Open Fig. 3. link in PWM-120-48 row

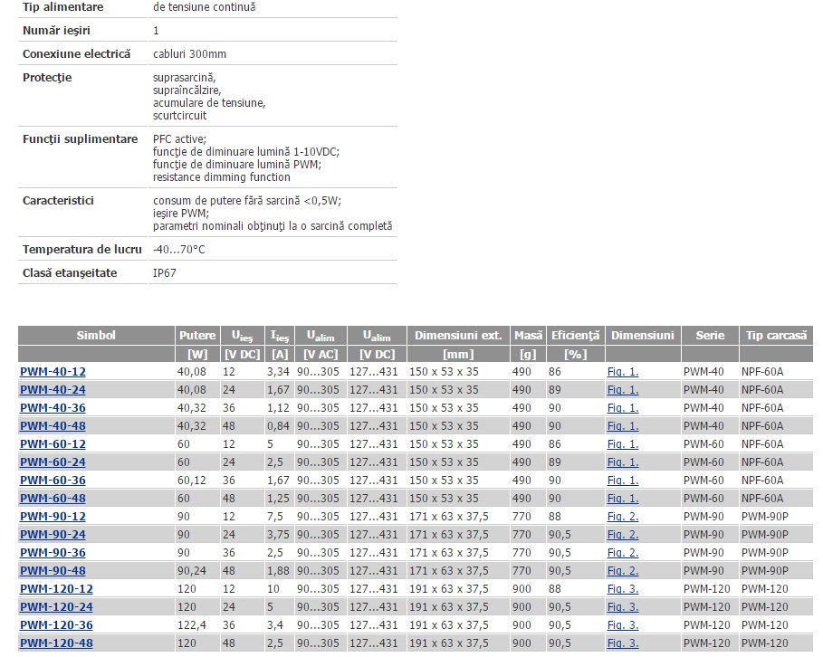click(623, 643)
